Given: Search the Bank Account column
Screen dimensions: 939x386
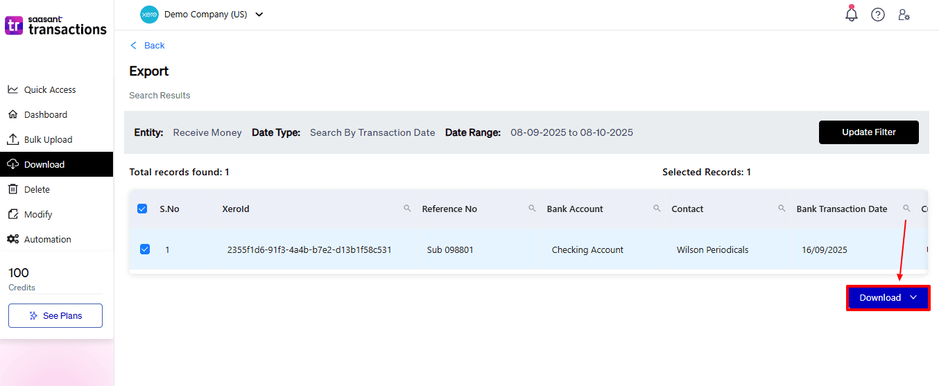Looking at the screenshot, I should pos(657,208).
